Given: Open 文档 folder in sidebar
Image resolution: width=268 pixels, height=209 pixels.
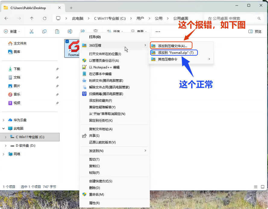Looking at the screenshot, I should click(14, 77).
